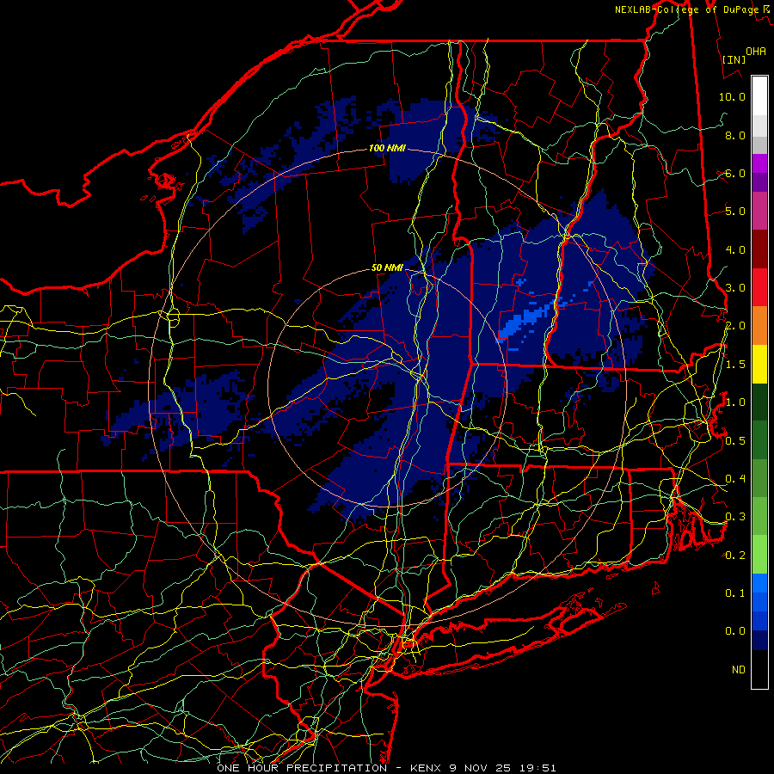The image size is (774, 774).
Task: Click the light-blue heavier precipitation streak on map
Action: (525, 321)
